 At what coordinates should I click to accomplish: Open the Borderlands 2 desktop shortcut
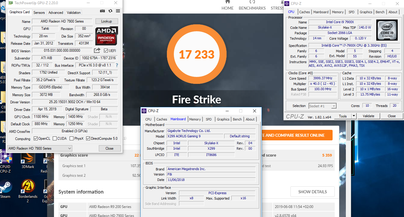[x=28, y=191]
